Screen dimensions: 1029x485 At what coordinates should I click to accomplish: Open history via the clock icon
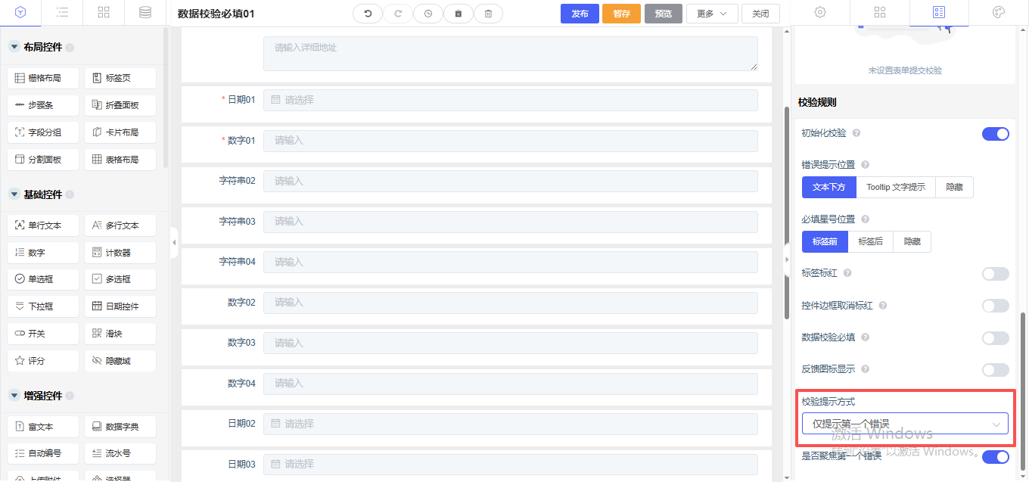[x=428, y=14]
